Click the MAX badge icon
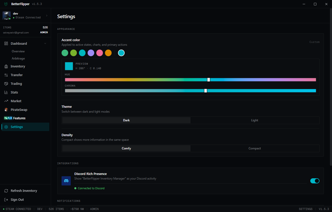Screen dimensions: 332x212 [8, 118]
